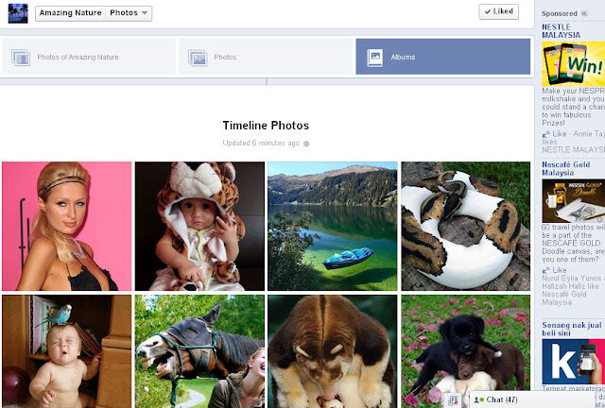Screen dimensions: 605x408
Task: Click the Albums book icon
Action: 374,58
